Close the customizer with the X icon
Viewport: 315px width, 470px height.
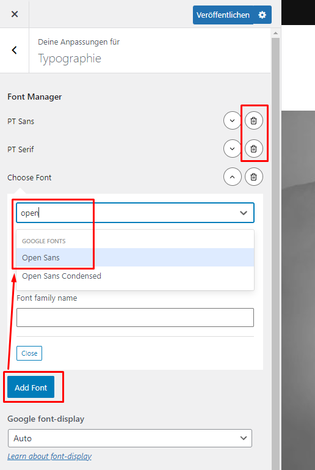click(15, 14)
